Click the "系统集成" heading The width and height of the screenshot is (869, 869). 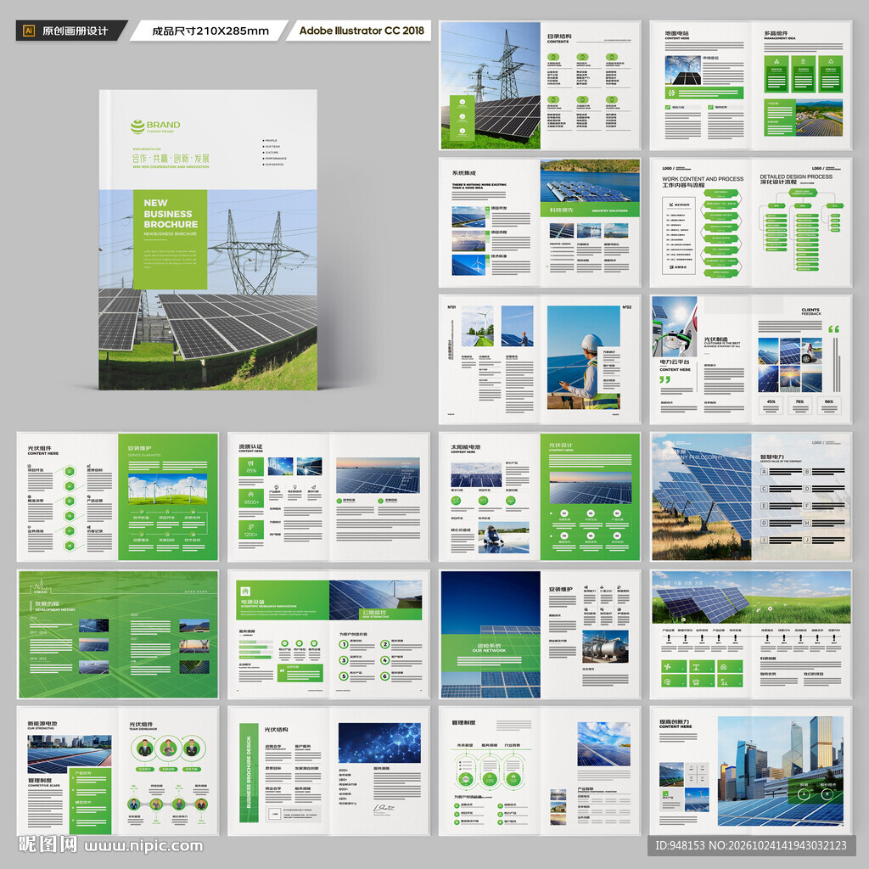click(x=464, y=173)
